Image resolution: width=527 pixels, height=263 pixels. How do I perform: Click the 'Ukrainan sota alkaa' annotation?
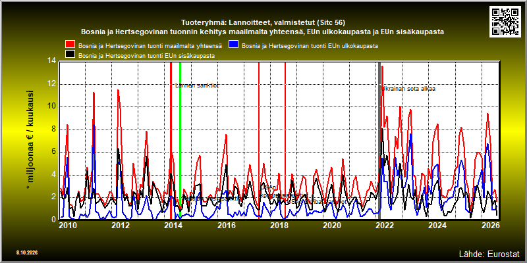(408, 89)
